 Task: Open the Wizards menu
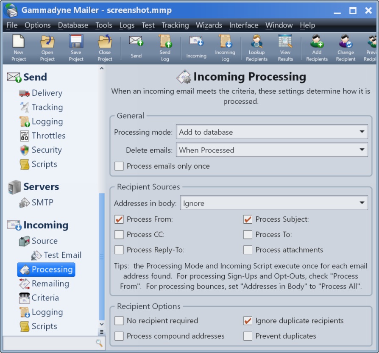click(209, 25)
